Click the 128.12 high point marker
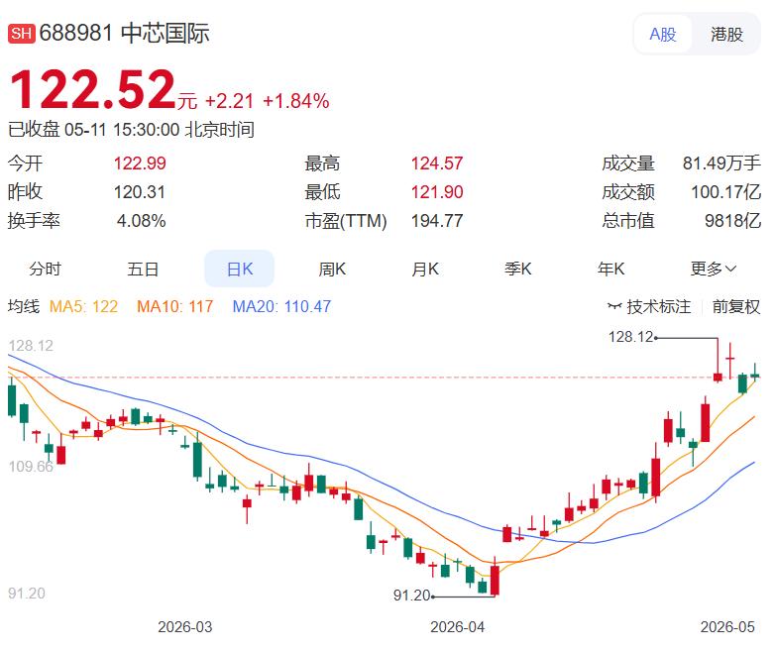Screen dimensions: 775x652 (x=631, y=337)
